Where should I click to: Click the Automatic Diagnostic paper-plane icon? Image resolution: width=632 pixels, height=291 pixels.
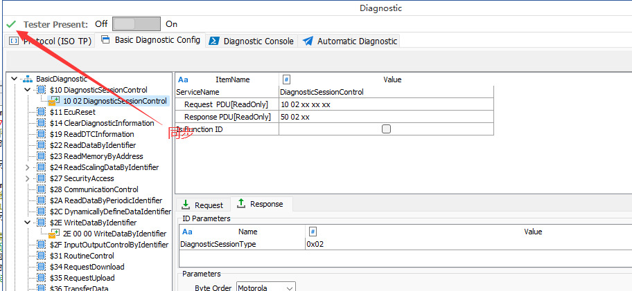pyautogui.click(x=308, y=41)
